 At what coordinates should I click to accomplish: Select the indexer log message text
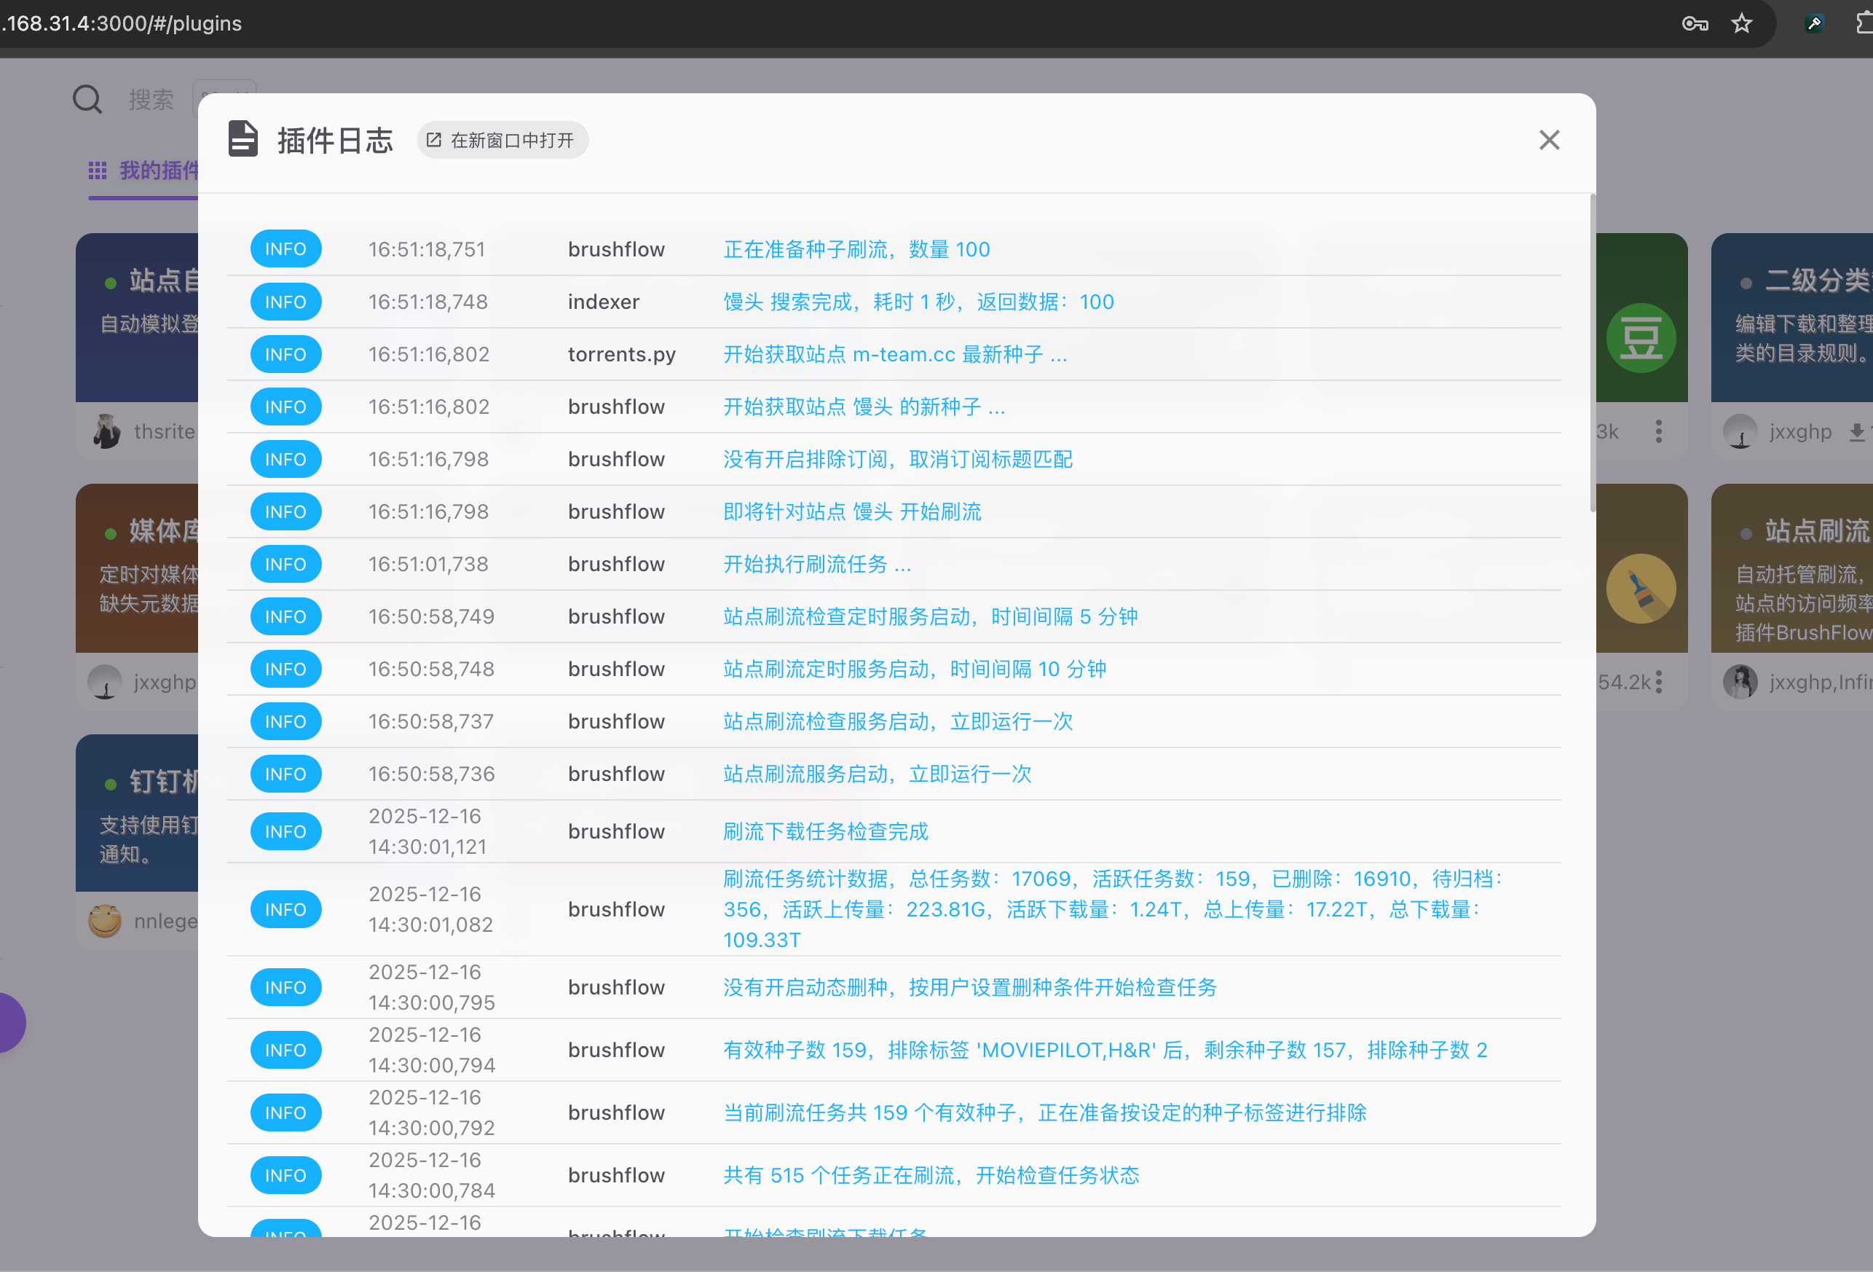point(918,302)
